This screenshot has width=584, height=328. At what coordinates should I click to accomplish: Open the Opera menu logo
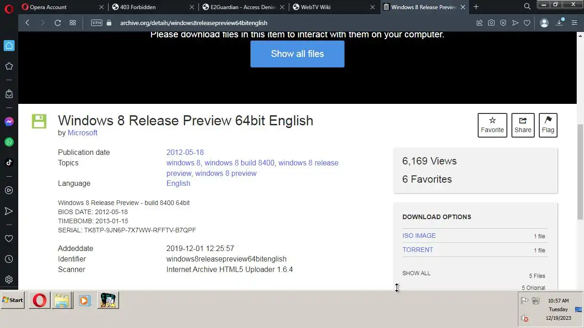(9, 10)
